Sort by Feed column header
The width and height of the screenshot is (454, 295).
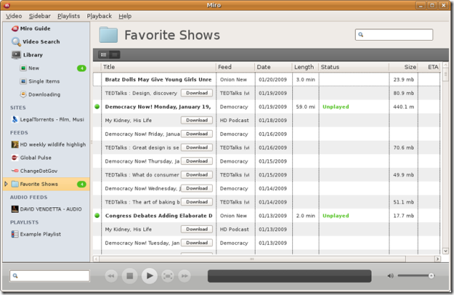point(235,67)
